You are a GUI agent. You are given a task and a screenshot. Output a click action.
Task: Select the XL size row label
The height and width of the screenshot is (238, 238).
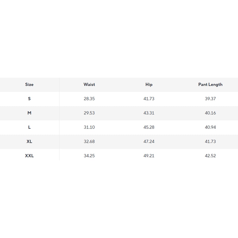pos(29,142)
